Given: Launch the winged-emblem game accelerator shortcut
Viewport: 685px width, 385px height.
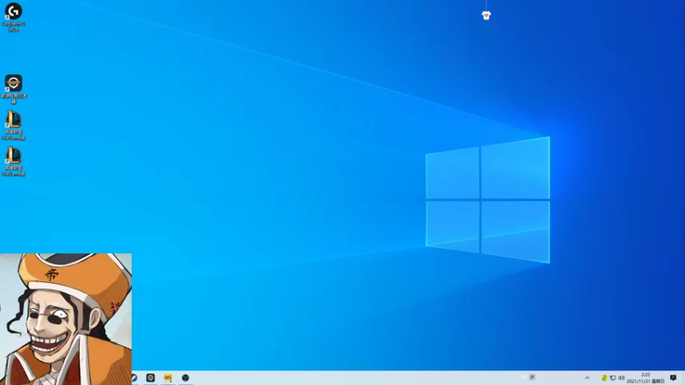Looking at the screenshot, I should click(14, 89).
